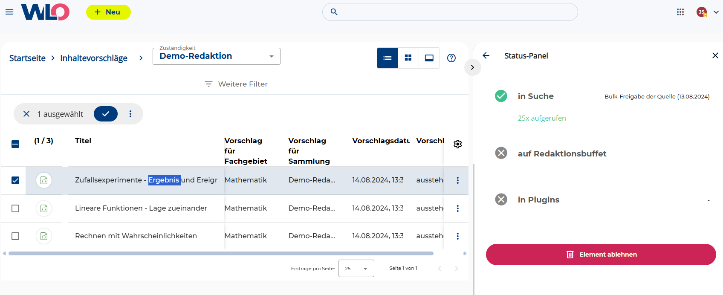
Task: Uncheck the Zufallsexperimente row checkbox
Action: click(15, 180)
